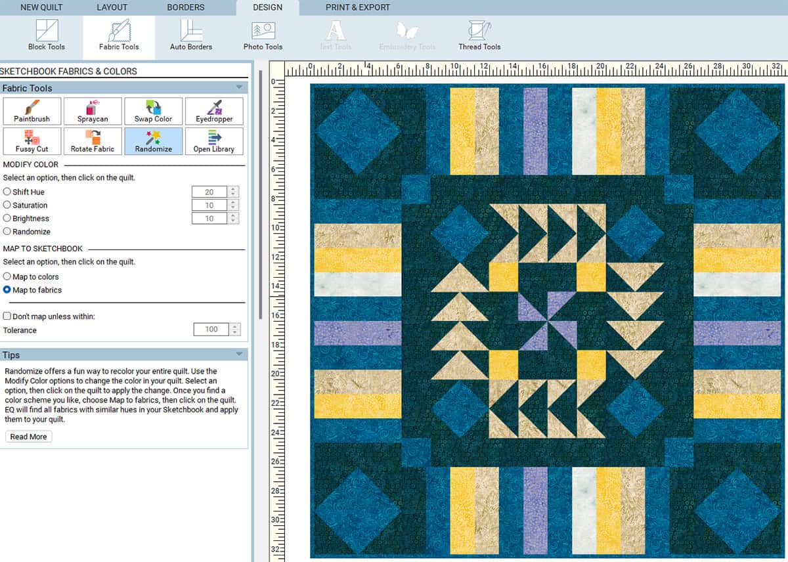Viewport: 788px width, 562px height.
Task: Select the Swap Color tool
Action: click(x=153, y=111)
